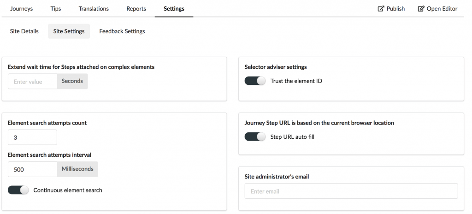
Task: Disable the Step URL auto fill toggle
Action: tap(255, 137)
